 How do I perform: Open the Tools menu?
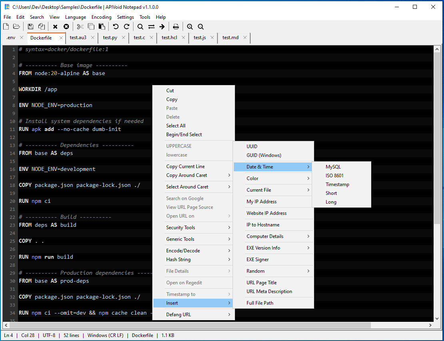(145, 17)
